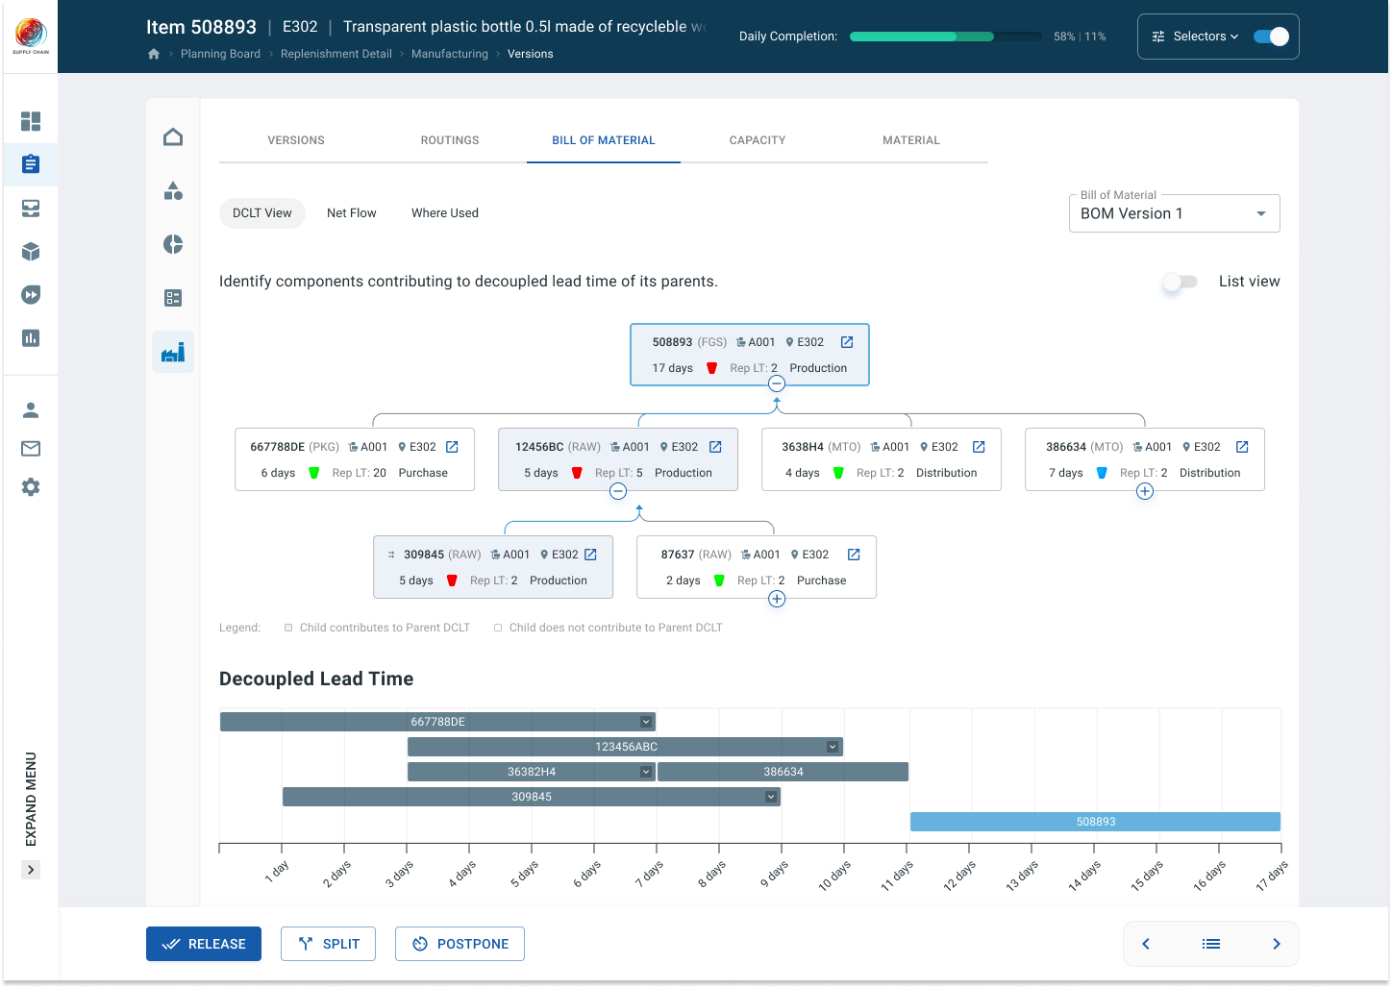Switch to the Routings tab

click(x=450, y=140)
